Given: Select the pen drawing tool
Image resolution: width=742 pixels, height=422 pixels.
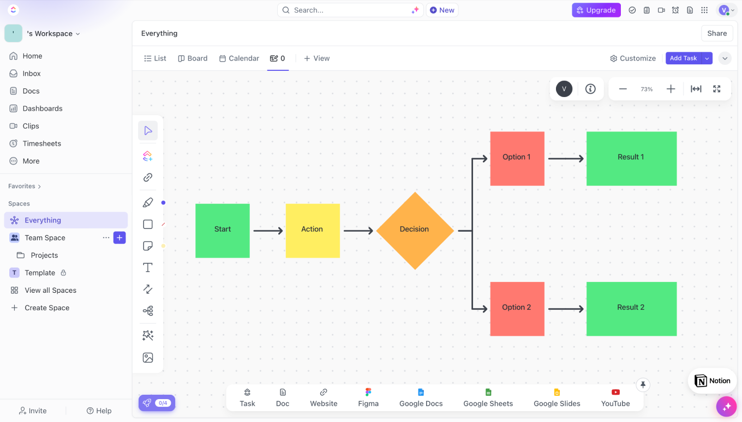Looking at the screenshot, I should [x=148, y=203].
